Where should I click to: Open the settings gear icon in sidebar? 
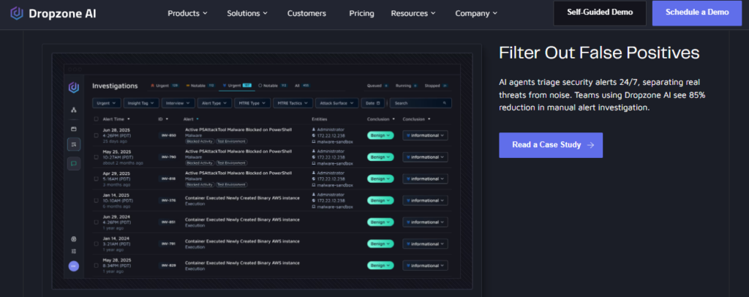[x=74, y=239]
